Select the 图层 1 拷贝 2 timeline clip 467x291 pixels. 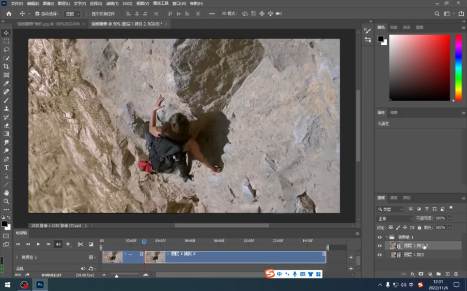tap(242, 257)
